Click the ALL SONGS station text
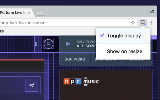 click(x=86, y=46)
